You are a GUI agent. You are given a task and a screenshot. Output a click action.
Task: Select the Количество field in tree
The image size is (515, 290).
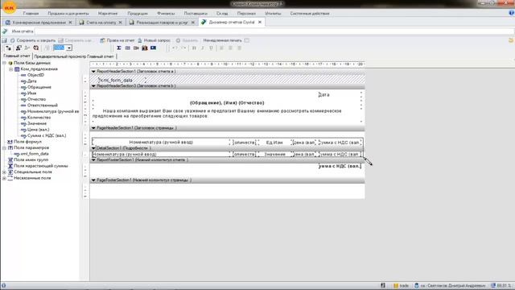tap(39, 118)
